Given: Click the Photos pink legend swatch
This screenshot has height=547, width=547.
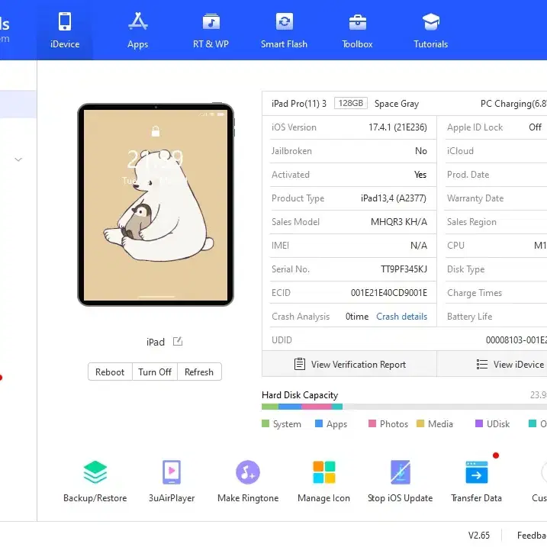Looking at the screenshot, I should pyautogui.click(x=372, y=423).
